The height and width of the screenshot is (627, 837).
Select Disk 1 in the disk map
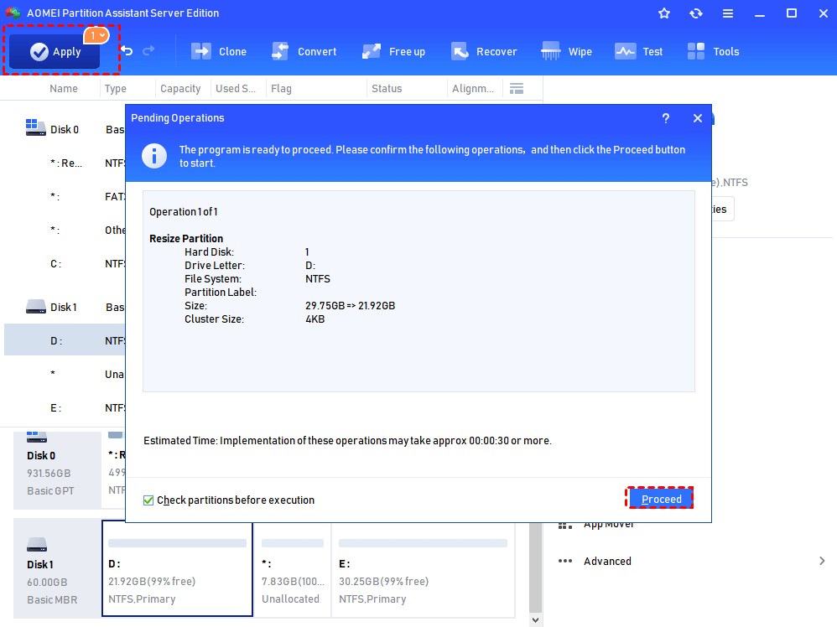(57, 568)
